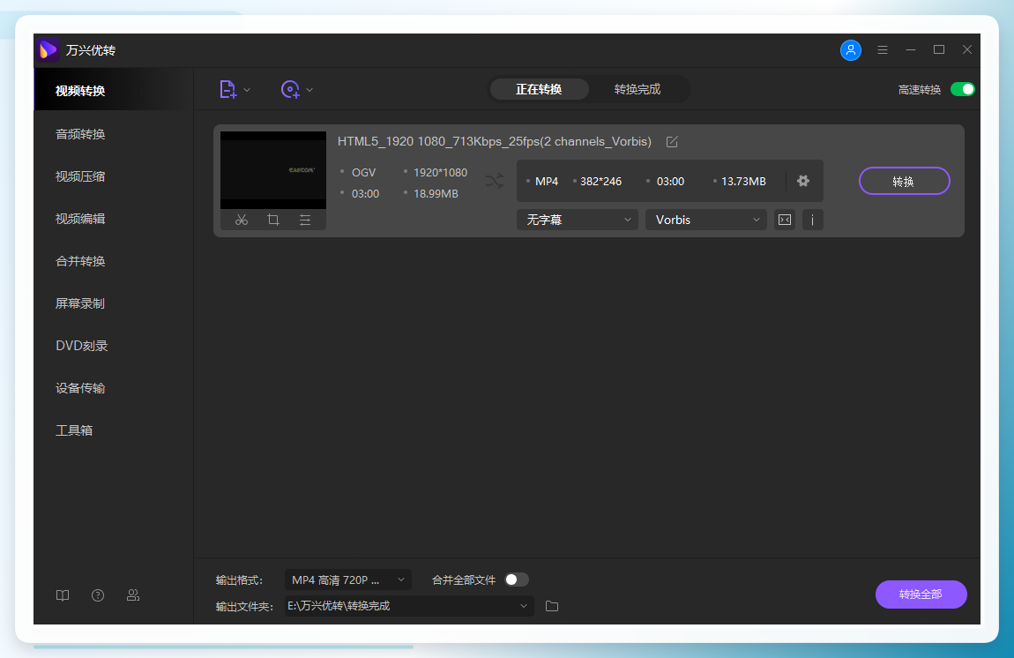Click the 万兴优转 app logo

pyautogui.click(x=48, y=49)
